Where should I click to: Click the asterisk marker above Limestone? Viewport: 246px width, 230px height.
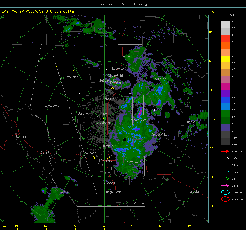[52, 103]
